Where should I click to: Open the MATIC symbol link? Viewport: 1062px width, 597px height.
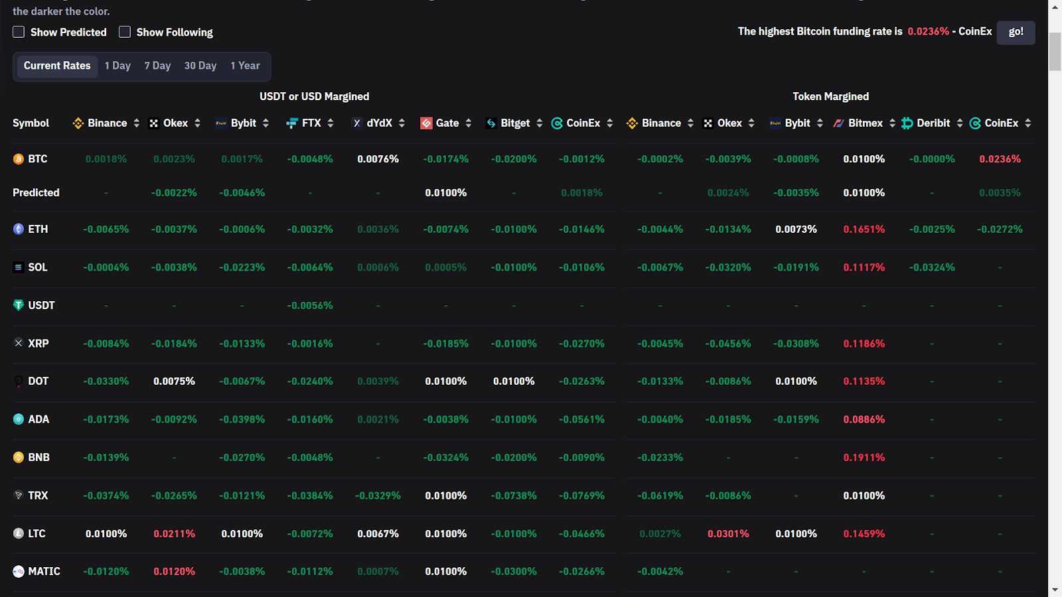[44, 572]
